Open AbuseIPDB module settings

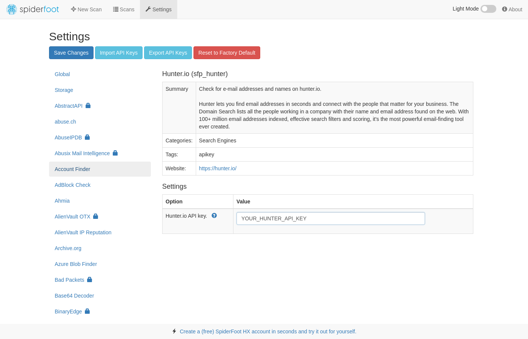(100, 137)
